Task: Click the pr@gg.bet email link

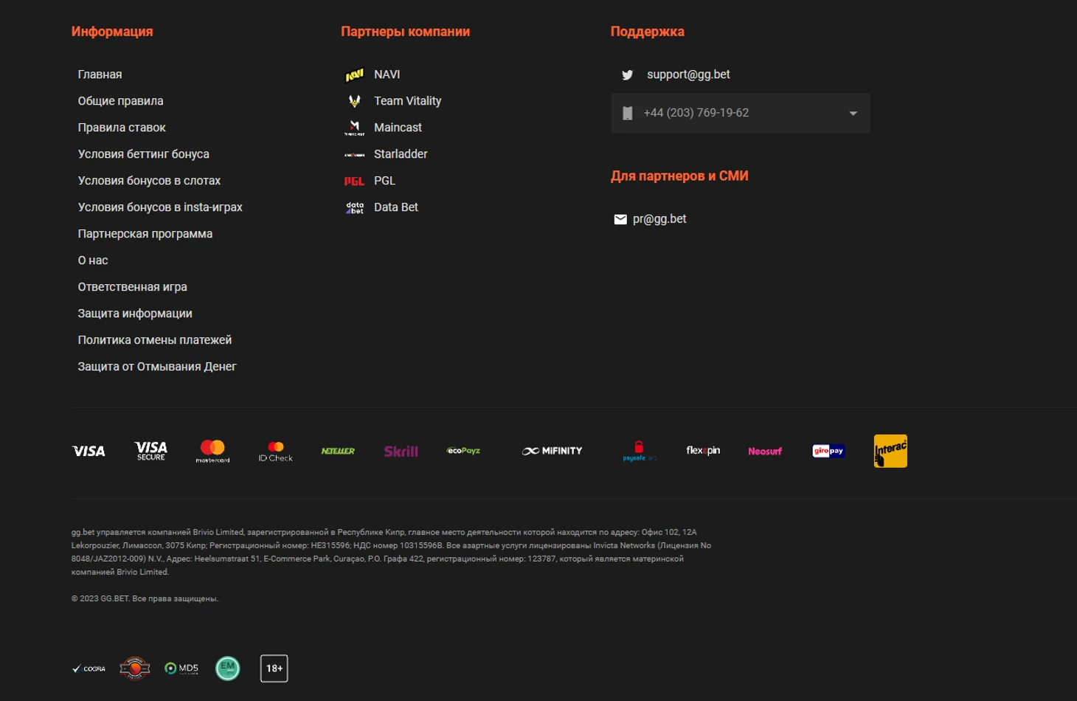Action: click(x=659, y=219)
